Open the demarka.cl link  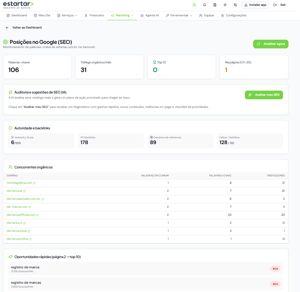(14, 223)
